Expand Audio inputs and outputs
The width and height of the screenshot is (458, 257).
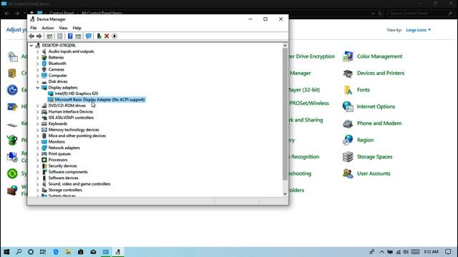pyautogui.click(x=38, y=51)
